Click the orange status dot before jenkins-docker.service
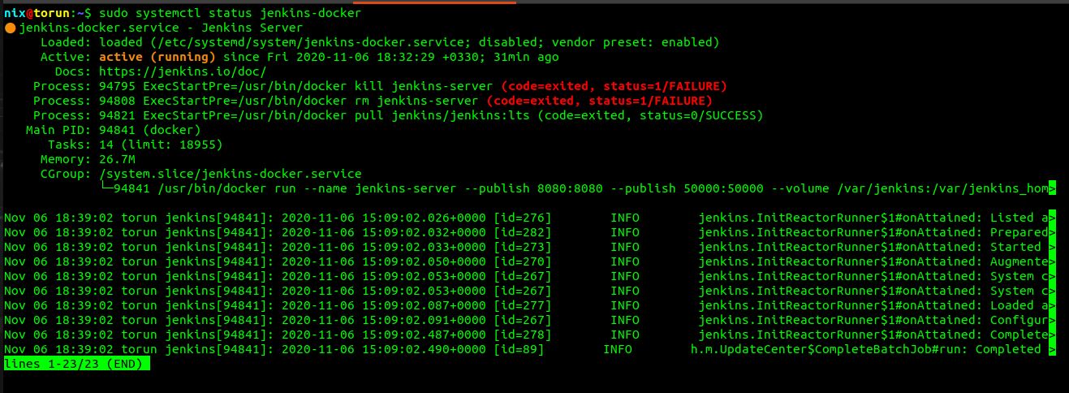The width and height of the screenshot is (1069, 393). tap(10, 28)
